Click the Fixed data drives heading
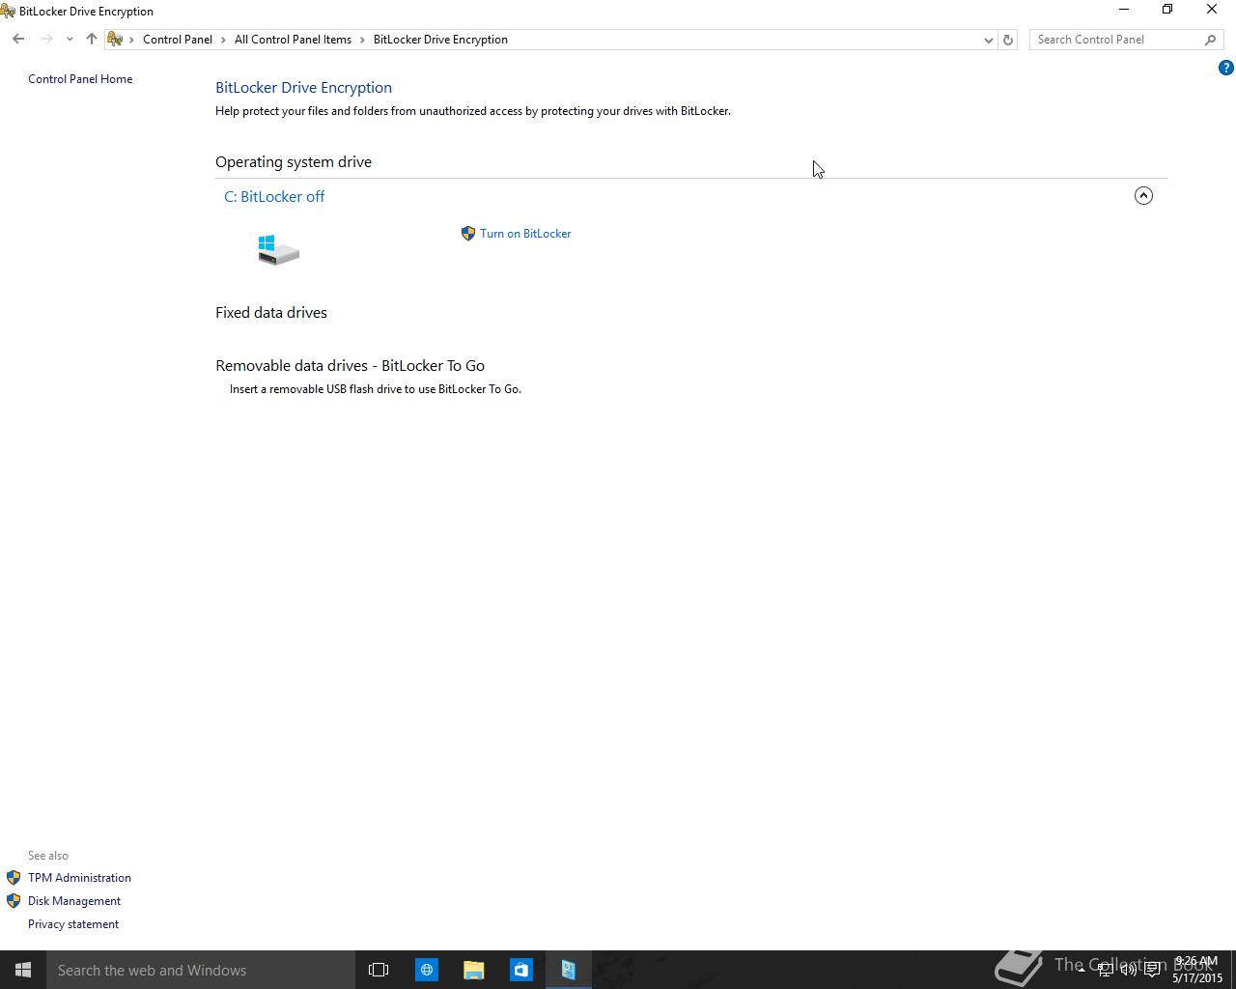 pos(271,313)
